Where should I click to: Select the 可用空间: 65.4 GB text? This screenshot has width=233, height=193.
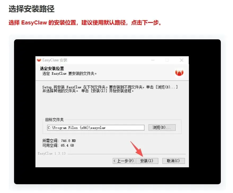pos(58,145)
